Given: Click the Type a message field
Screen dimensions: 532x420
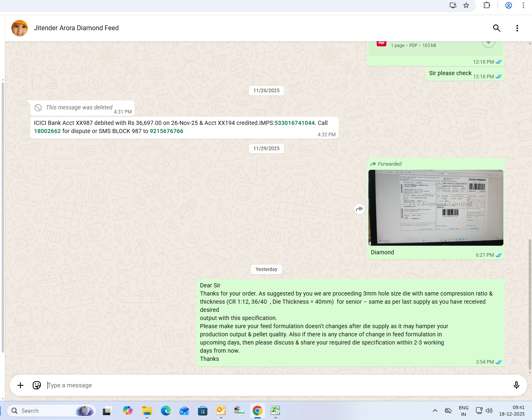Looking at the screenshot, I should tap(274, 385).
